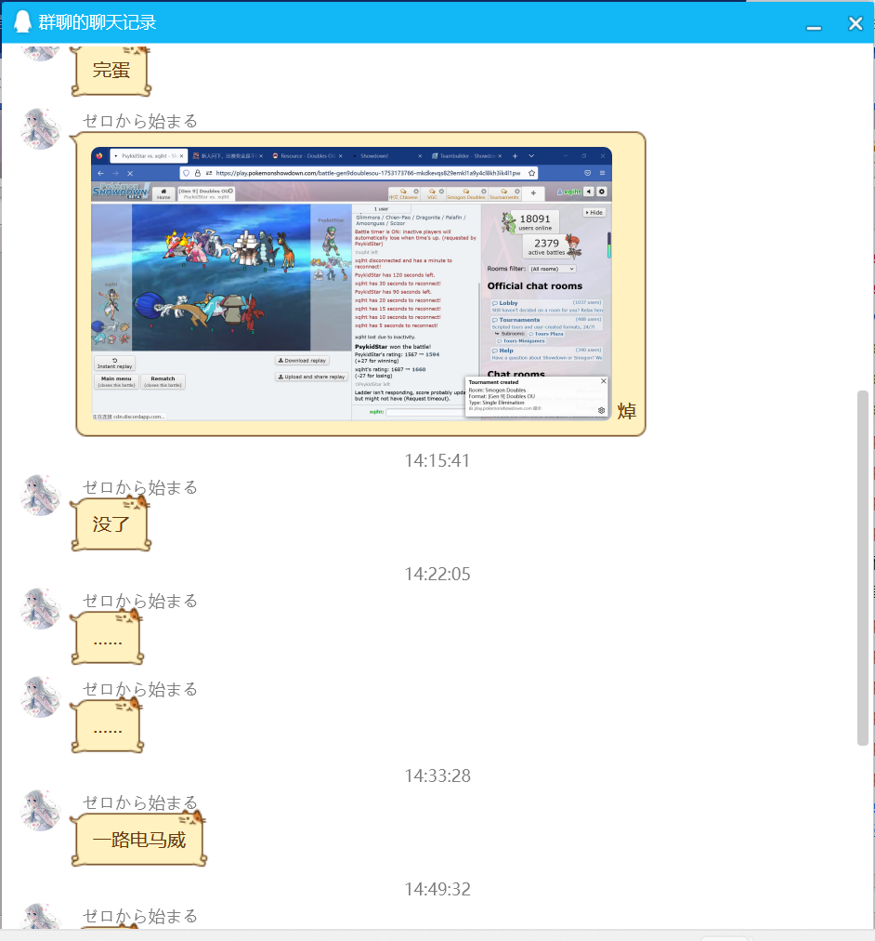The width and height of the screenshot is (875, 941).
Task: Click the sender name above 没了 message
Action: tap(140, 487)
